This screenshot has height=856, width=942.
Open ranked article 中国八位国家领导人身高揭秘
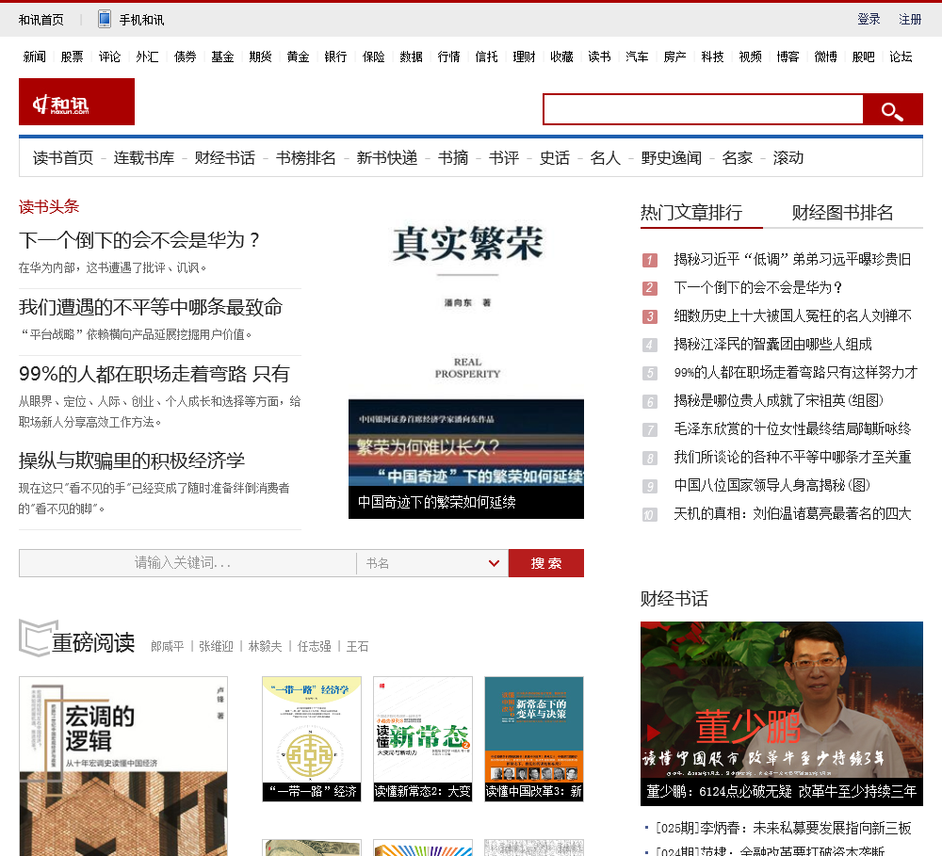tap(772, 485)
